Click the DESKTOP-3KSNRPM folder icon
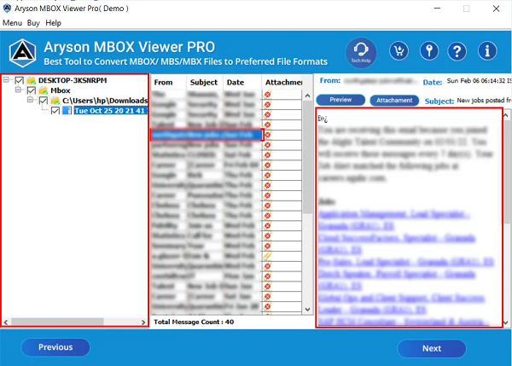This screenshot has width=512, height=366. (x=32, y=80)
